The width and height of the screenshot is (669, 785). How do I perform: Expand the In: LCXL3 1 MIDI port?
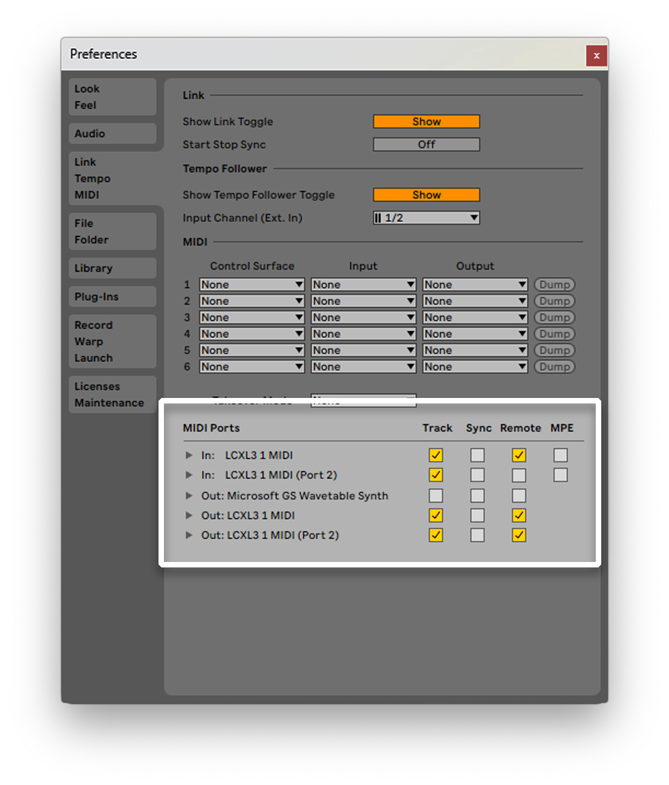coord(189,455)
